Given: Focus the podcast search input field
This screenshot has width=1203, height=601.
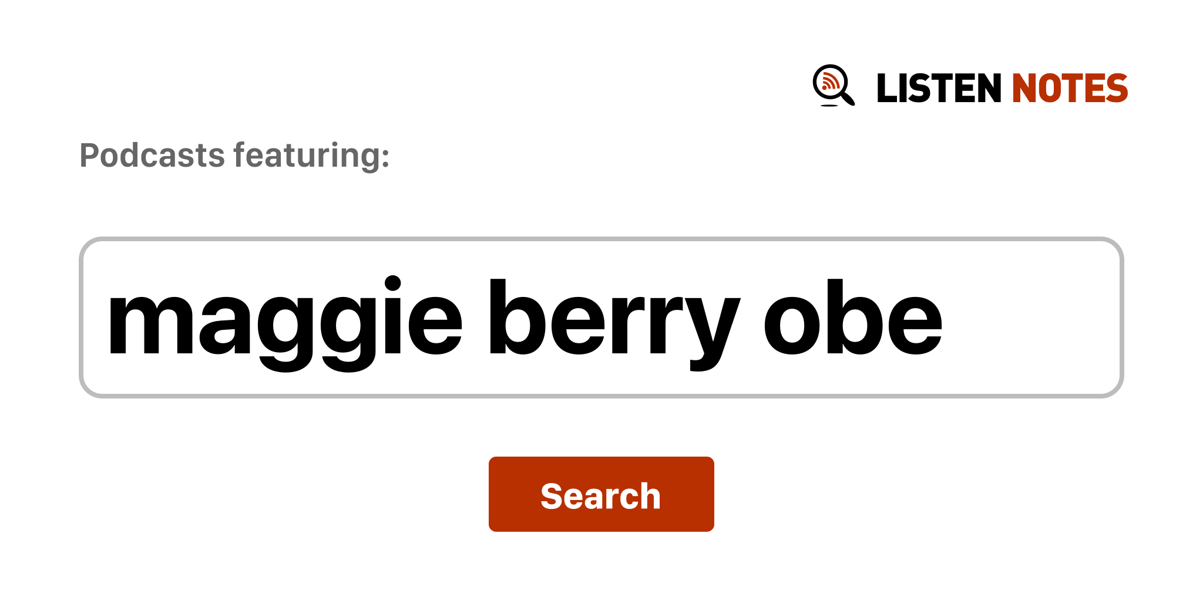Looking at the screenshot, I should click(601, 318).
